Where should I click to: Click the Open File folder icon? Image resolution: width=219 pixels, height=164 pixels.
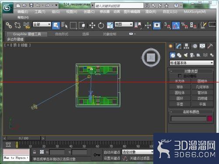(x=25, y=6)
